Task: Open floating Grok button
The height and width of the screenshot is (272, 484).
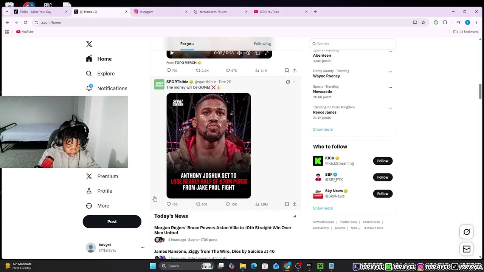Action: pyautogui.click(x=467, y=232)
